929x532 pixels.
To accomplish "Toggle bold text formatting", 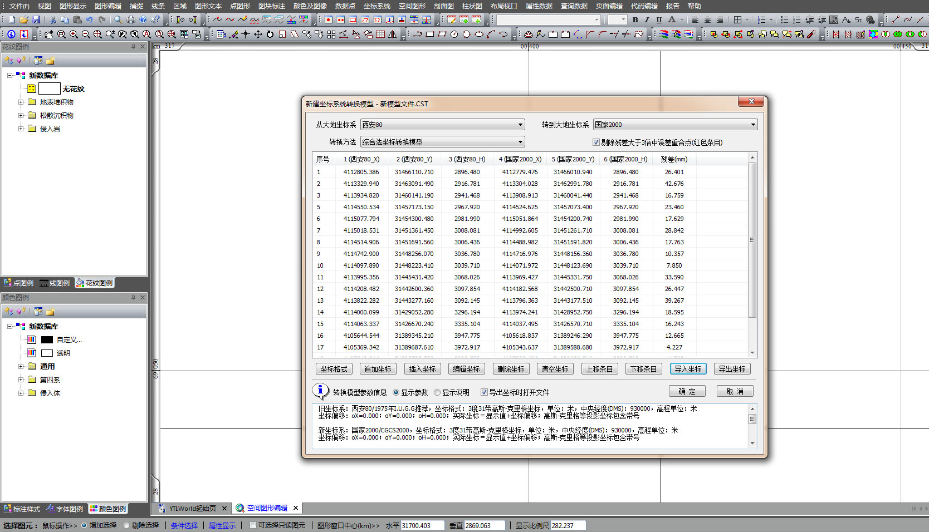I will (x=635, y=19).
